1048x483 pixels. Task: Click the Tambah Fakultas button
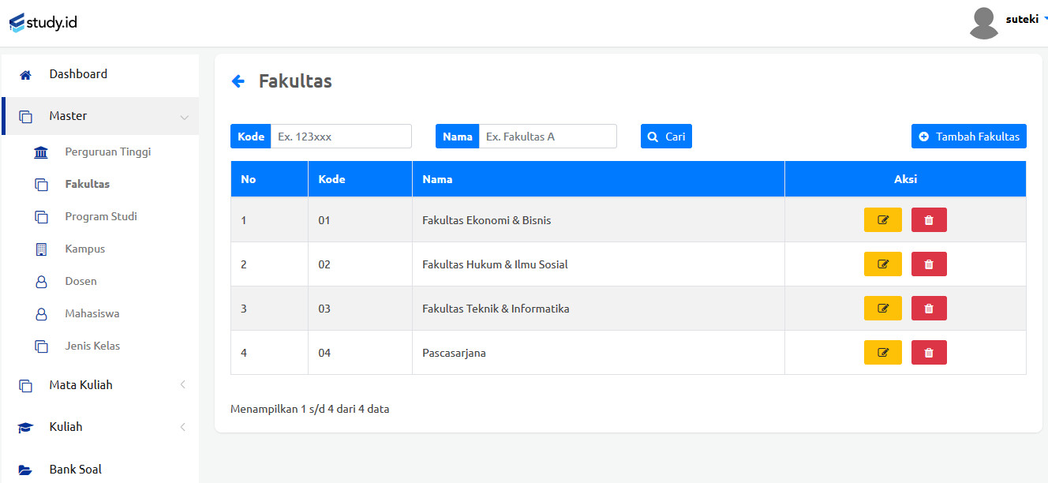click(969, 137)
